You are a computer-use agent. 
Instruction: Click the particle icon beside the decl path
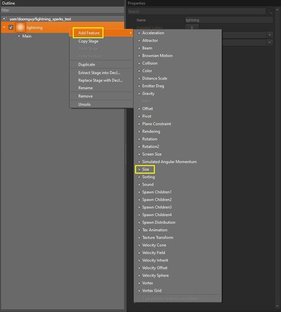pos(4,19)
